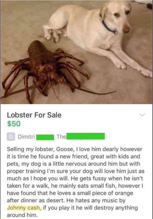153x219 pixels.
Task: Click the description's first line mentioning Goose
Action: [74, 149]
